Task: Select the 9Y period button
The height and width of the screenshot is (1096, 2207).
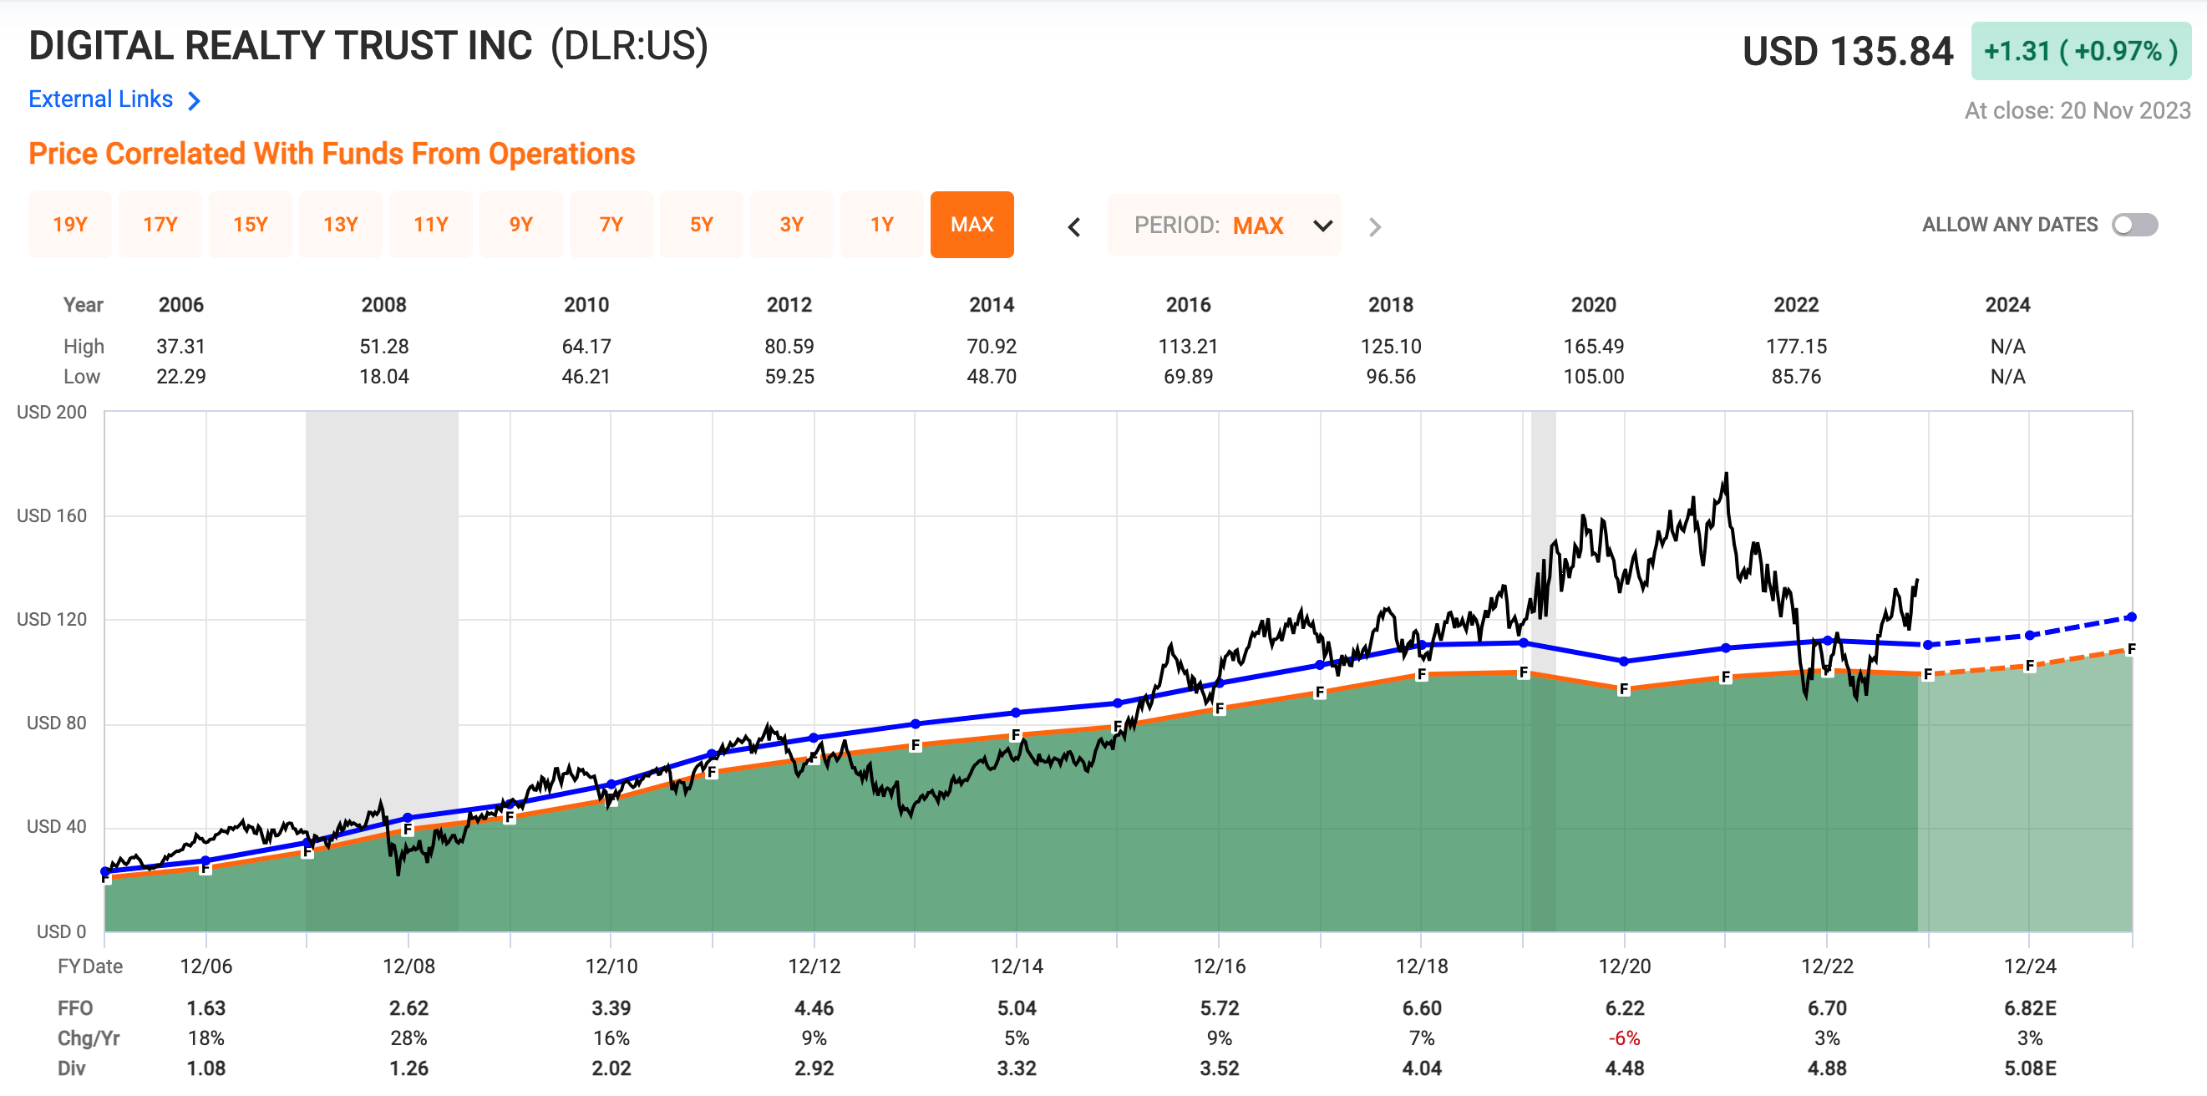Action: click(x=521, y=225)
